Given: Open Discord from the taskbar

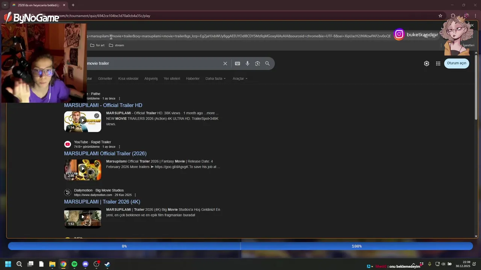Looking at the screenshot, I should coord(85,264).
